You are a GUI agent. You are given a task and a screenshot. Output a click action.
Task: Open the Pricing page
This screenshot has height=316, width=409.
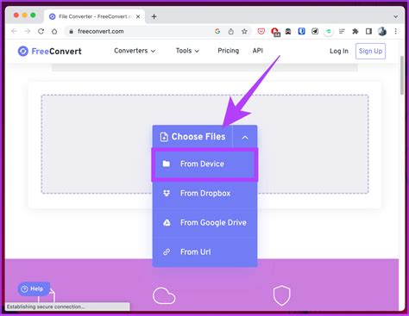click(x=229, y=51)
